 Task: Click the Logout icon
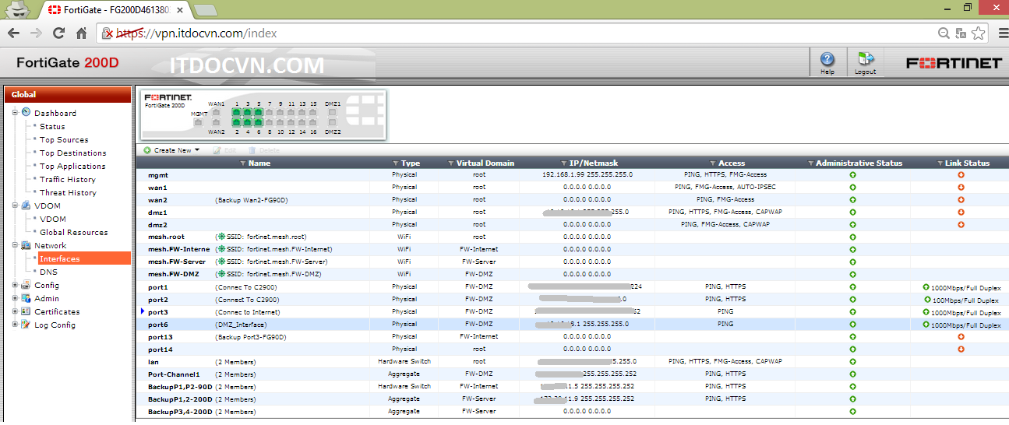tap(865, 60)
